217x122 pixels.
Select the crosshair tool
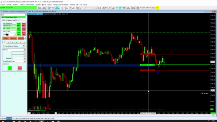(70, 8)
